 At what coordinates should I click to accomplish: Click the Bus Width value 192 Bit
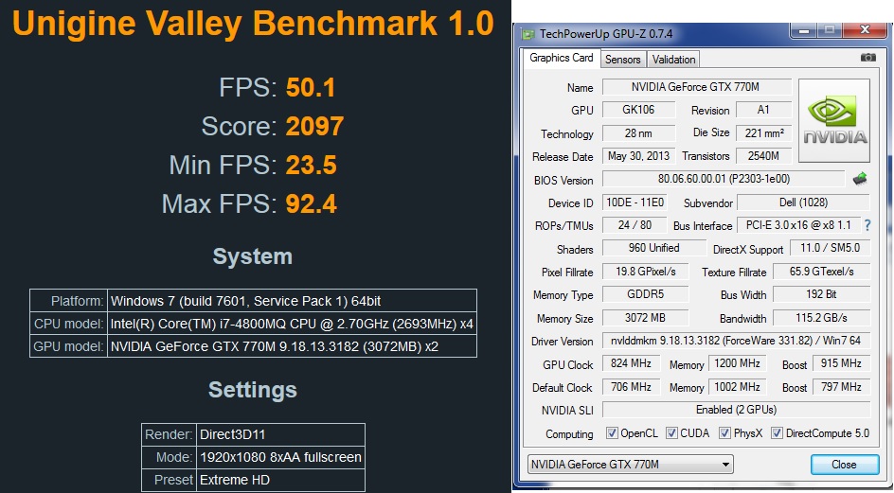coord(822,294)
